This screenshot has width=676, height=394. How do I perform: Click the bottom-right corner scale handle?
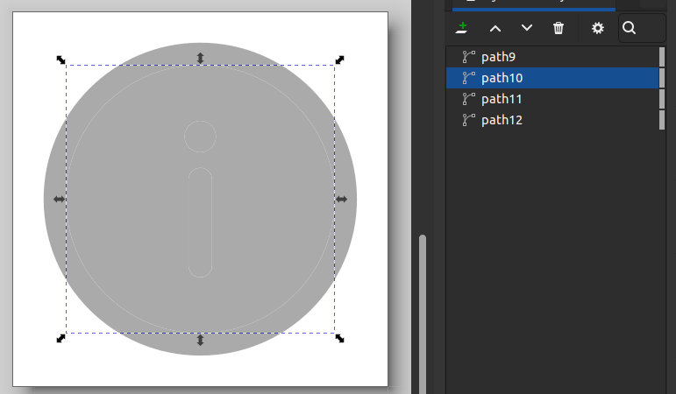(339, 338)
